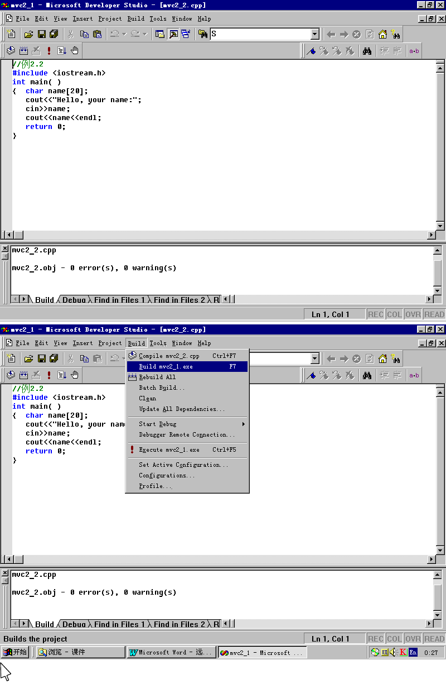Click the 开始 Start button
Image resolution: width=446 pixels, height=684 pixels.
15,652
